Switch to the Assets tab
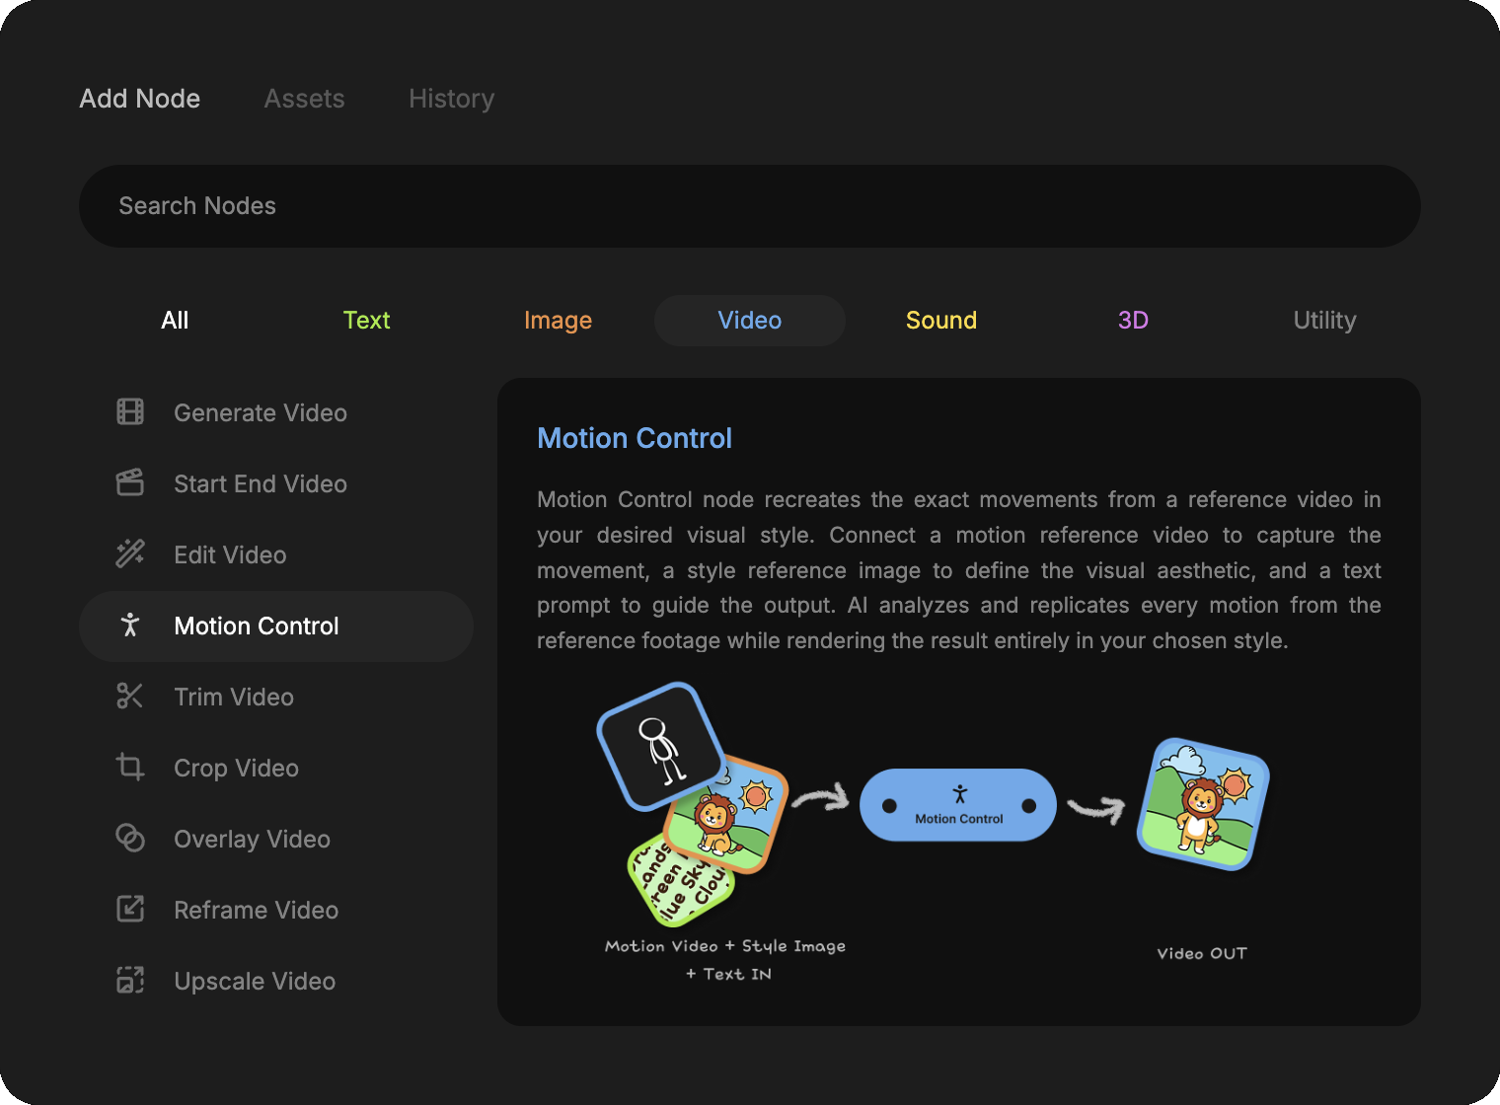 tap(304, 99)
